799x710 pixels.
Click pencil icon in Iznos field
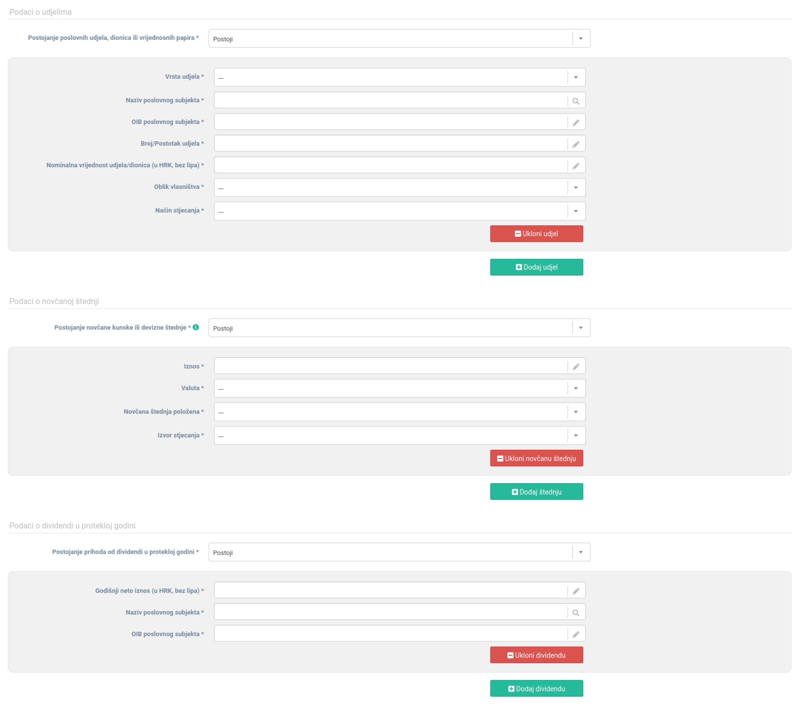[576, 367]
